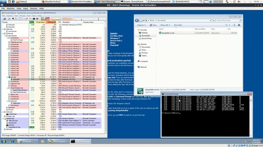Open the yellow commit history mini graph
263x147 pixels.
point(56,19)
